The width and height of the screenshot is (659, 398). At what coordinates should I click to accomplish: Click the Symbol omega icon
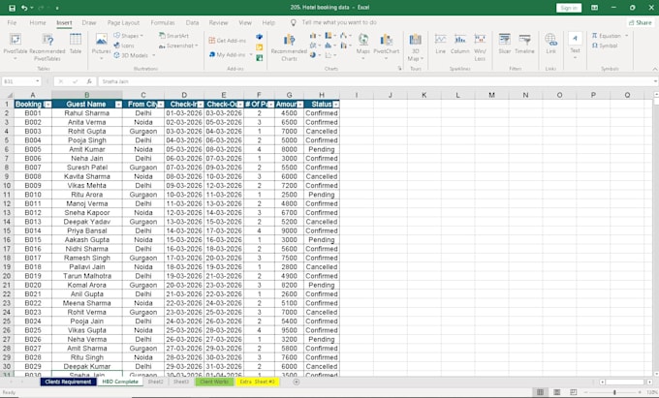coord(595,46)
